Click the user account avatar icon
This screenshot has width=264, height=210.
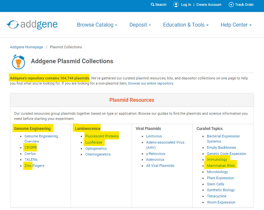[x=176, y=5]
